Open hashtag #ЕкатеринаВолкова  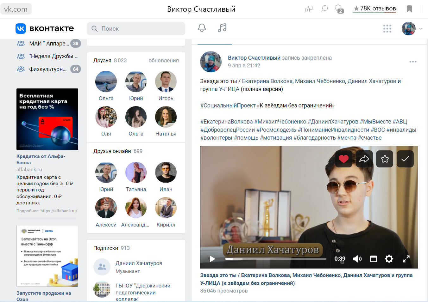coord(226,122)
